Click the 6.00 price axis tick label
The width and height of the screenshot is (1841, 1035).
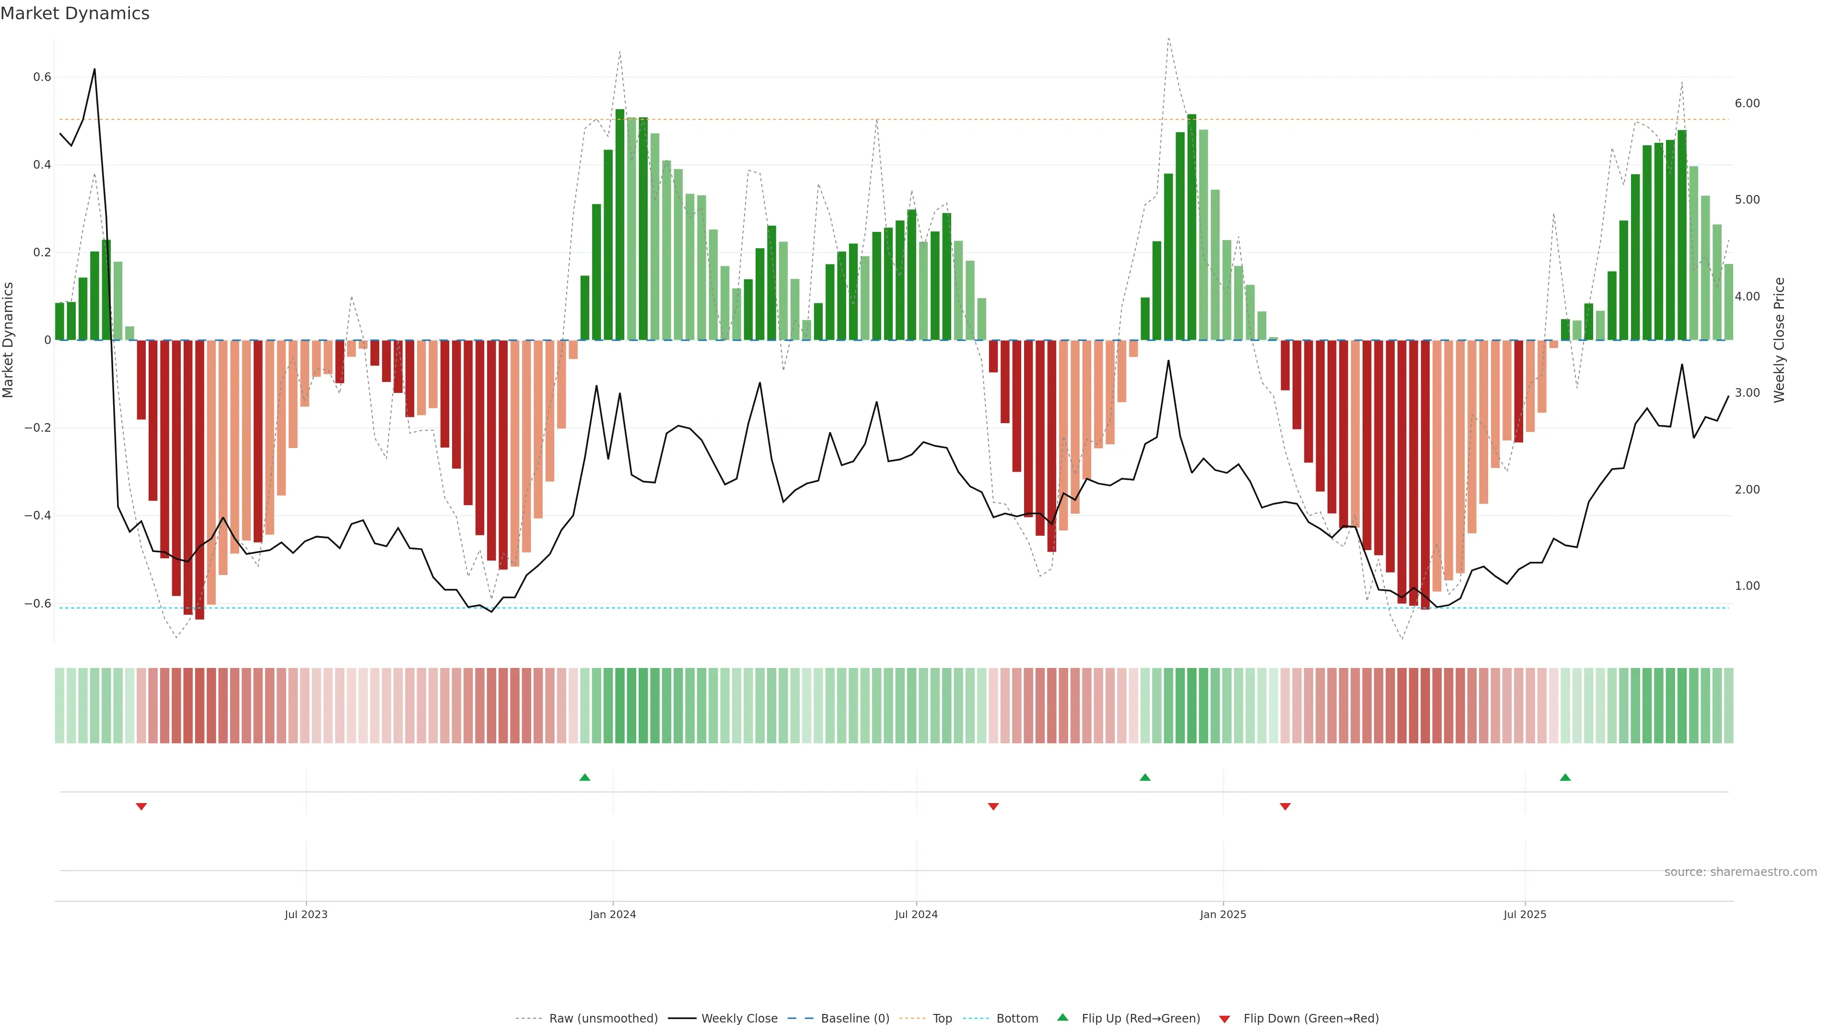1747,103
